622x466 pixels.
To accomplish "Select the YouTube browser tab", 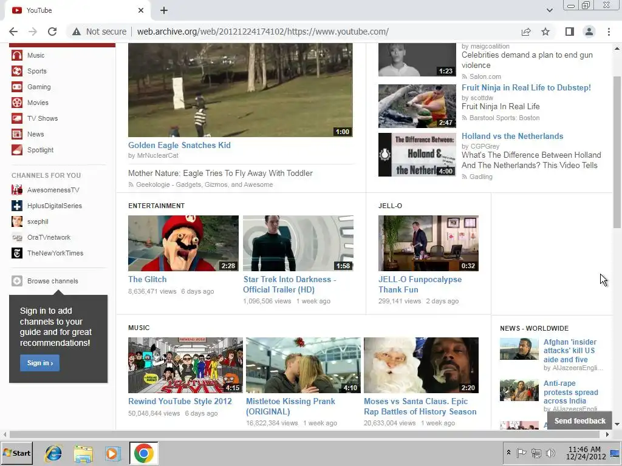I will coord(77,10).
